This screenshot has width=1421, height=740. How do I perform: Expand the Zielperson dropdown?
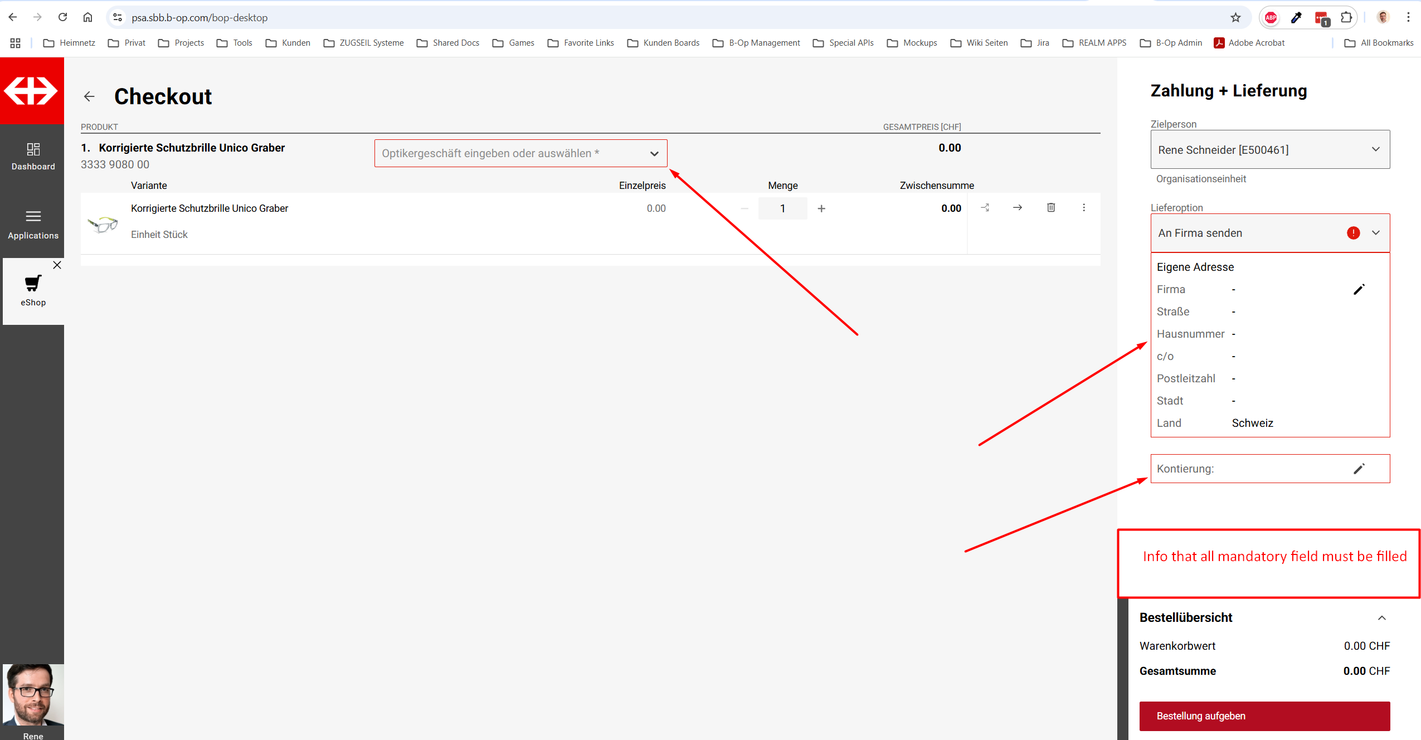[x=1269, y=149]
